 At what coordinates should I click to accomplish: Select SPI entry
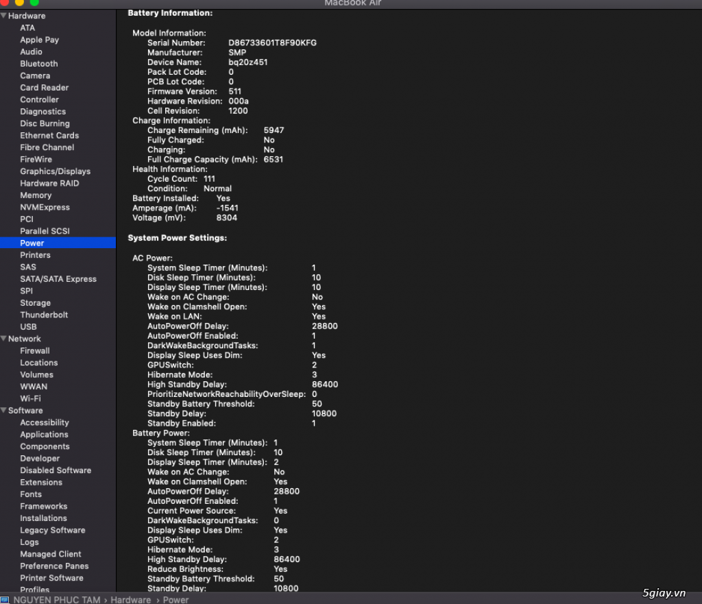26,291
